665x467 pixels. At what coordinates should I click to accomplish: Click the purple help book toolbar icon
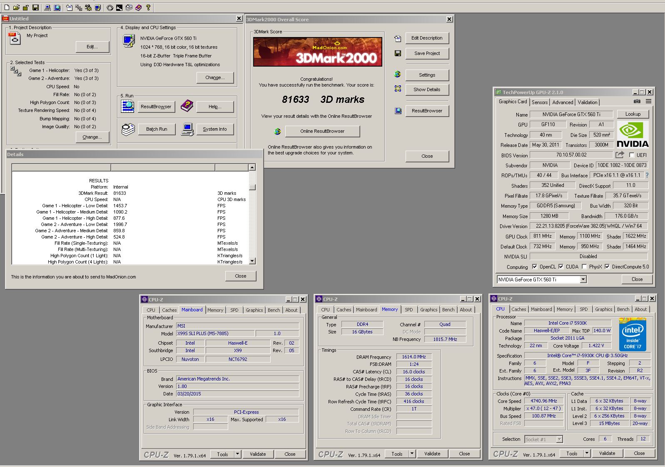tap(138, 7)
